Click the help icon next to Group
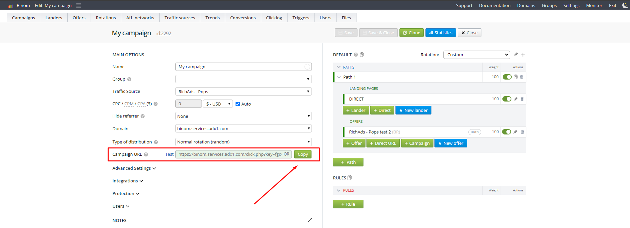 pyautogui.click(x=129, y=79)
